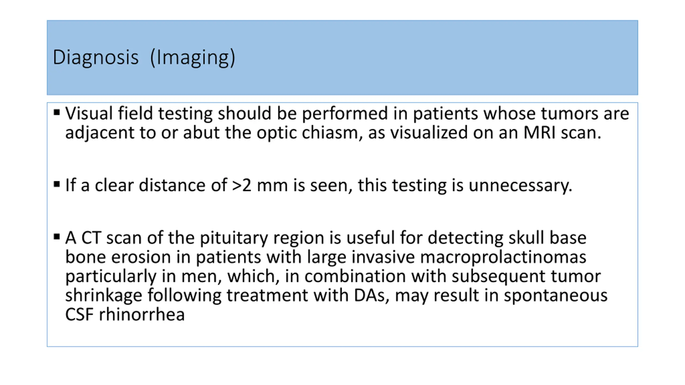685x385 pixels.
Task: Click the phrase 'particularly in men'
Action: click(144, 276)
